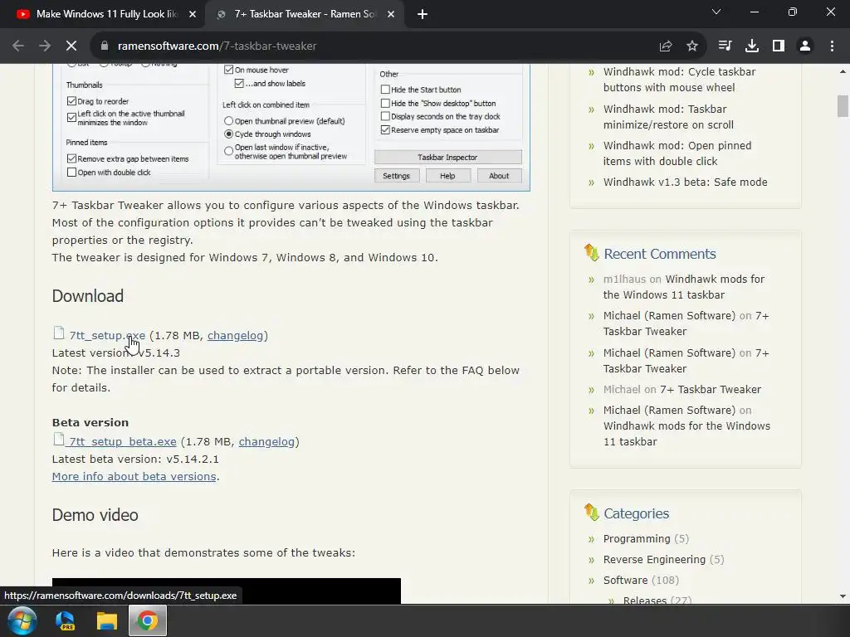Screen dimensions: 850x637
Task: Click the About button in the image
Action: click(499, 176)
